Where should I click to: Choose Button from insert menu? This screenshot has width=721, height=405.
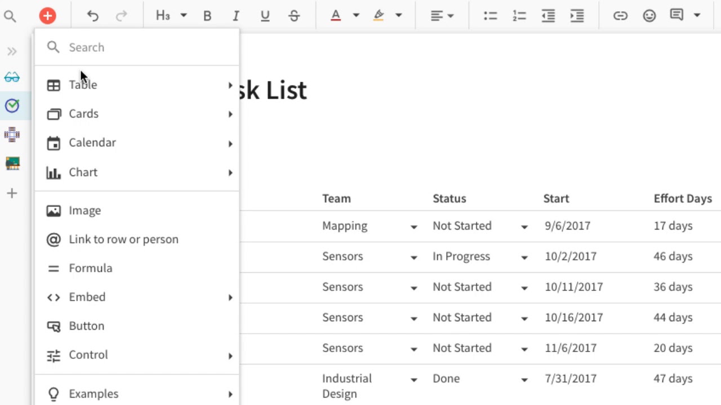[x=137, y=326]
